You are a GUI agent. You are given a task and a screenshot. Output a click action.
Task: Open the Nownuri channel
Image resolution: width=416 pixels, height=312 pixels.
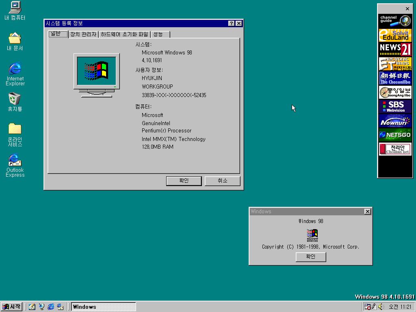(395, 121)
